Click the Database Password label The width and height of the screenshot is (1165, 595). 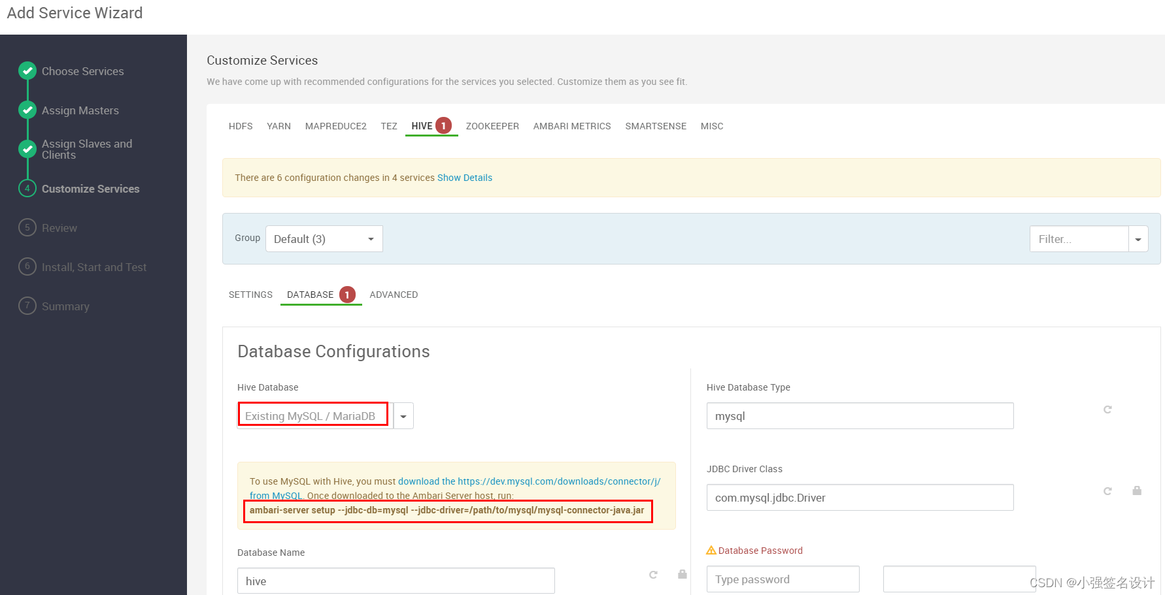click(x=760, y=551)
